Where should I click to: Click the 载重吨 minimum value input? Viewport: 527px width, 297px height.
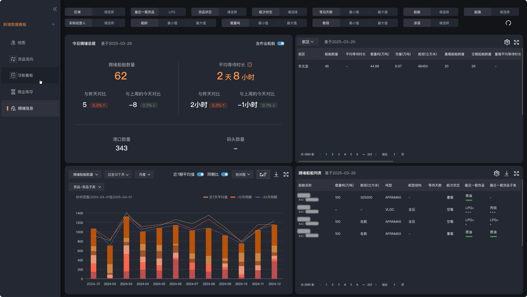tap(263, 23)
